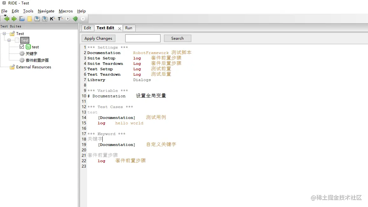The height and width of the screenshot is (207, 368).
Task: Collapse the Test suite file node
Action: click(x=9, y=40)
